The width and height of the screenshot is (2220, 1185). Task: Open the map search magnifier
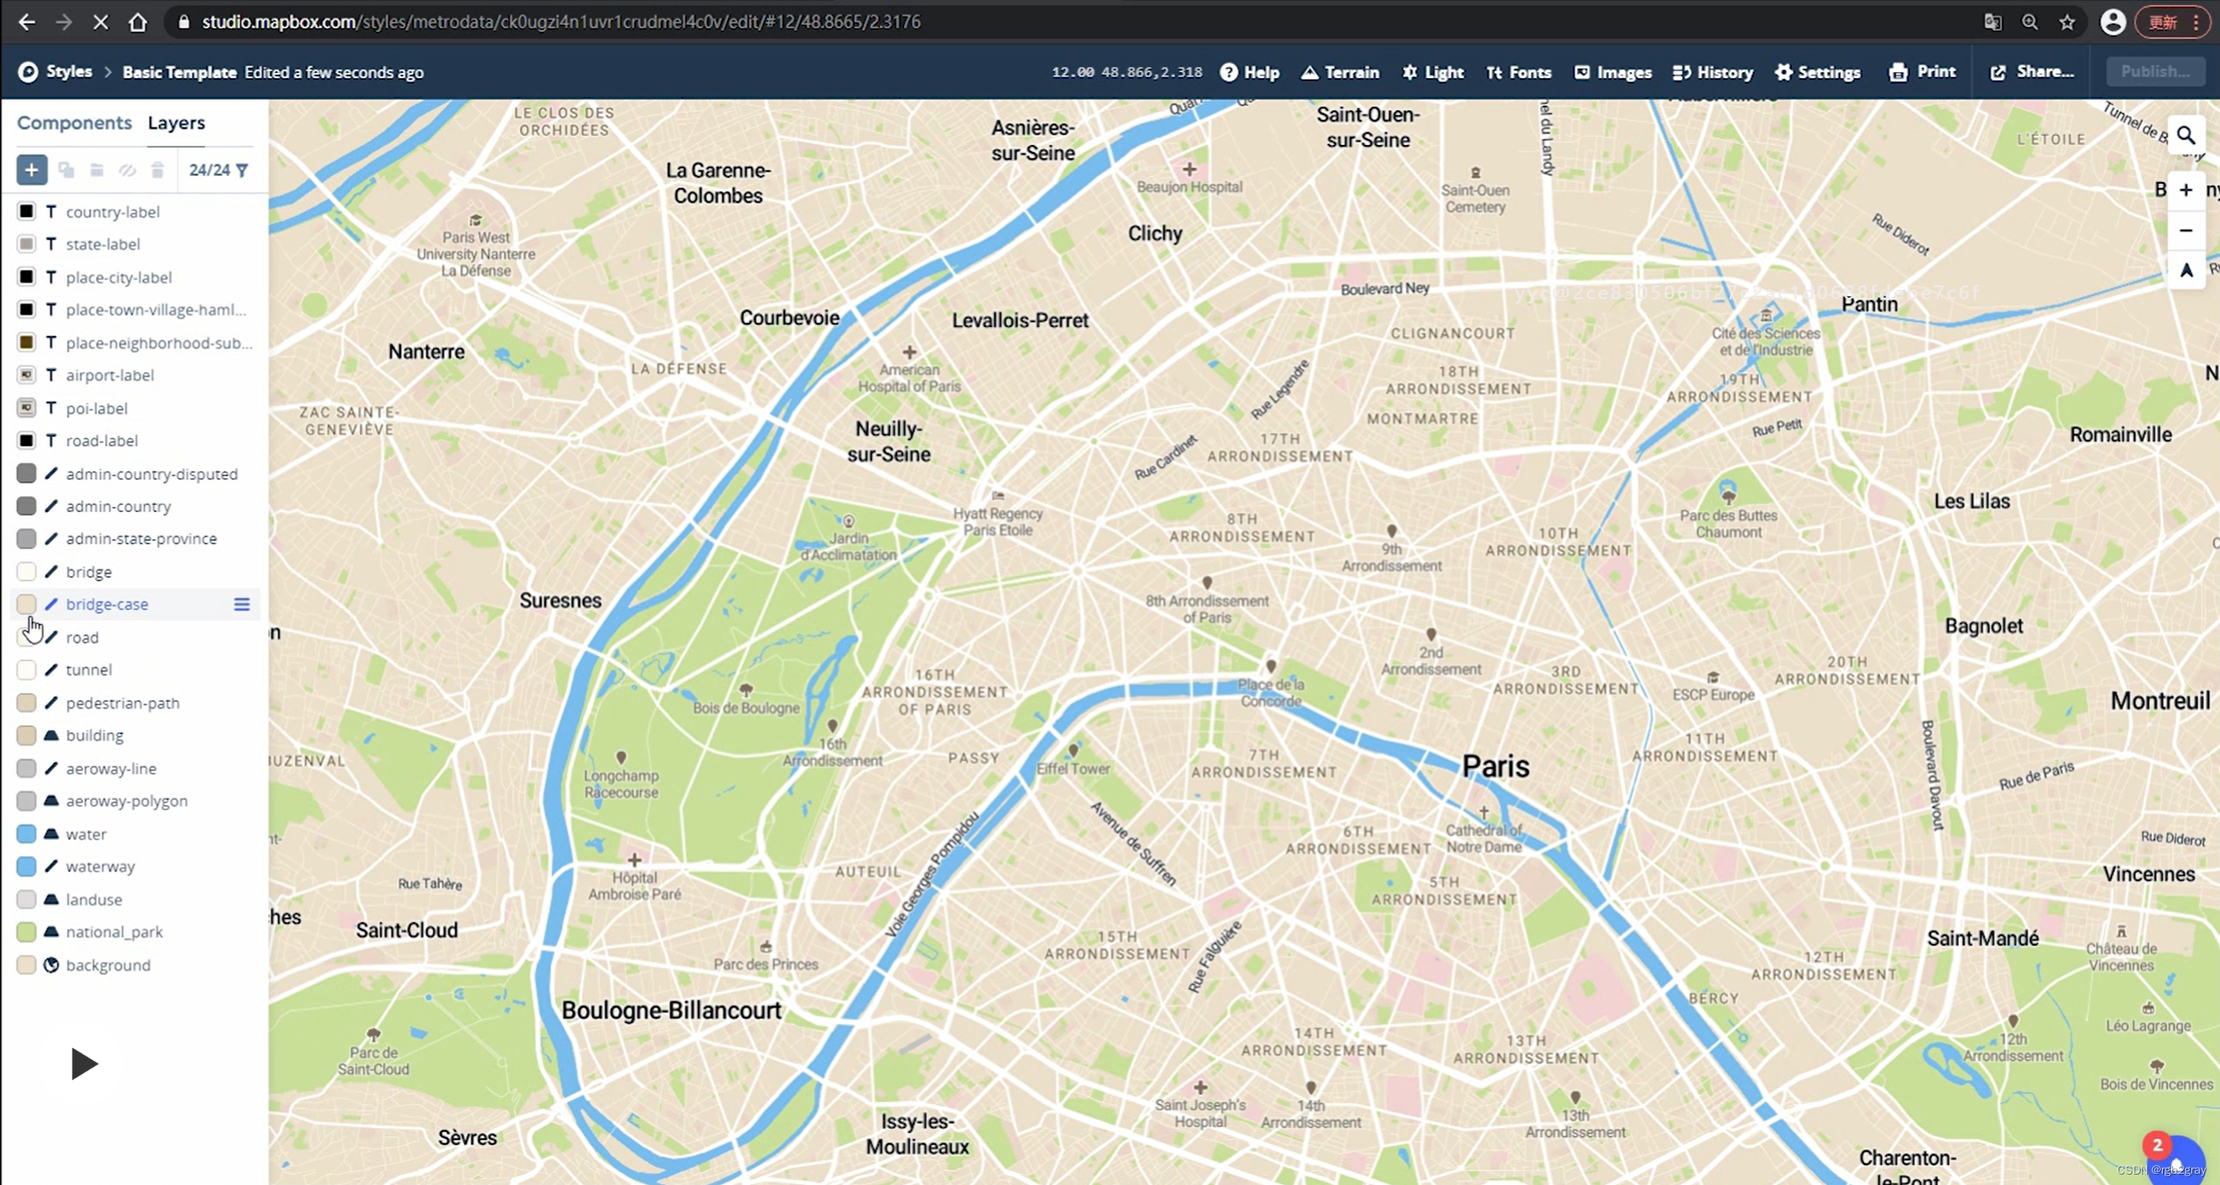pos(2185,136)
